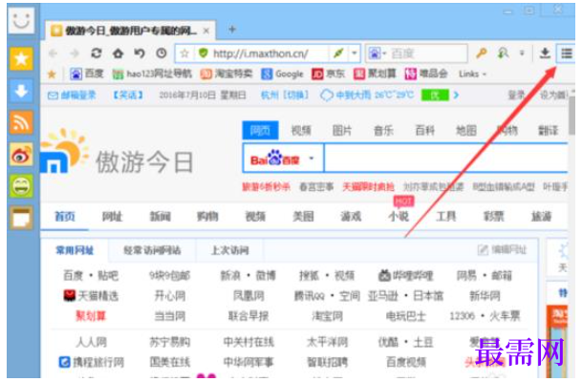This screenshot has height=382, width=582.
Task: Click 邮箱登录 link
Action: click(x=72, y=95)
